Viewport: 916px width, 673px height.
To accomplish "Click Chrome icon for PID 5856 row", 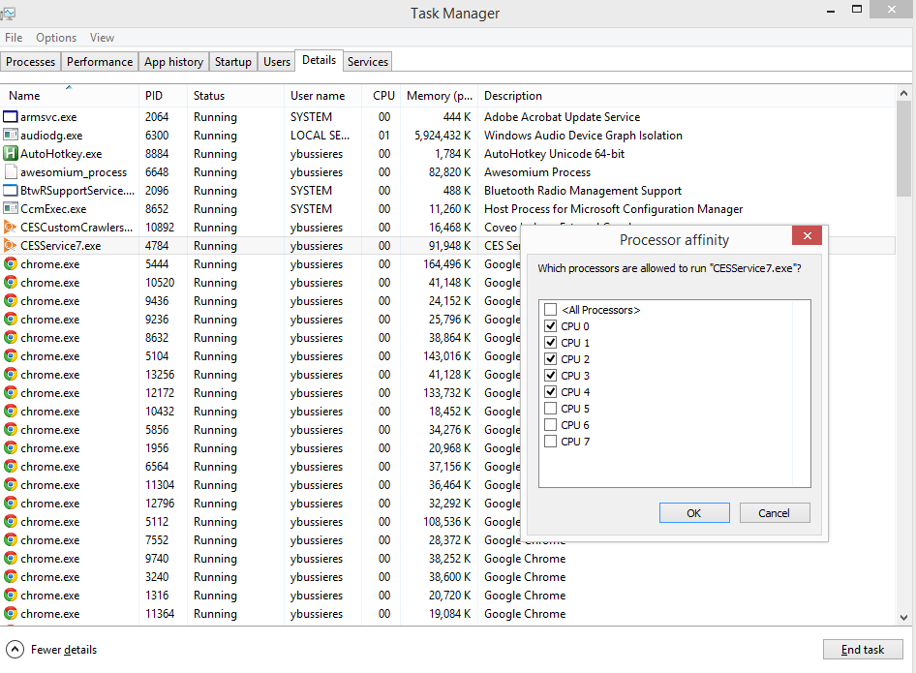I will pyautogui.click(x=11, y=429).
